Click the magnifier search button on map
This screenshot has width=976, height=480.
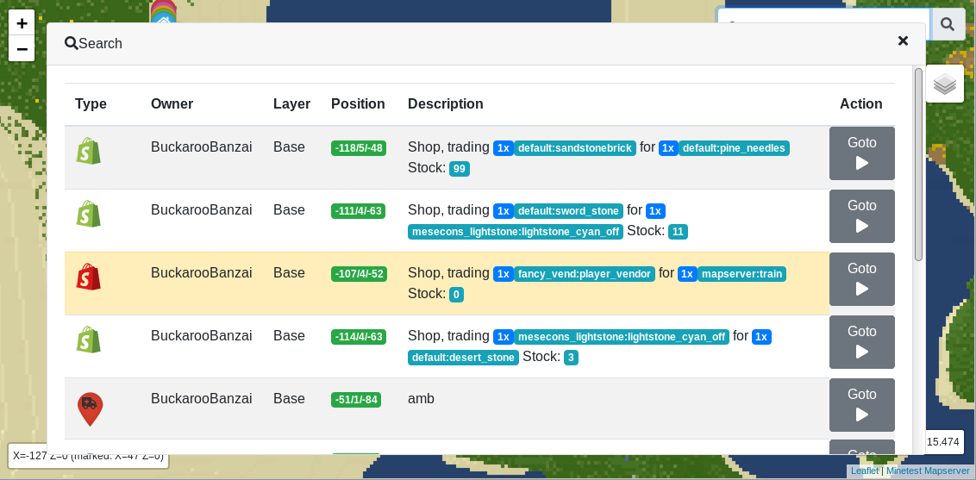pyautogui.click(x=948, y=24)
